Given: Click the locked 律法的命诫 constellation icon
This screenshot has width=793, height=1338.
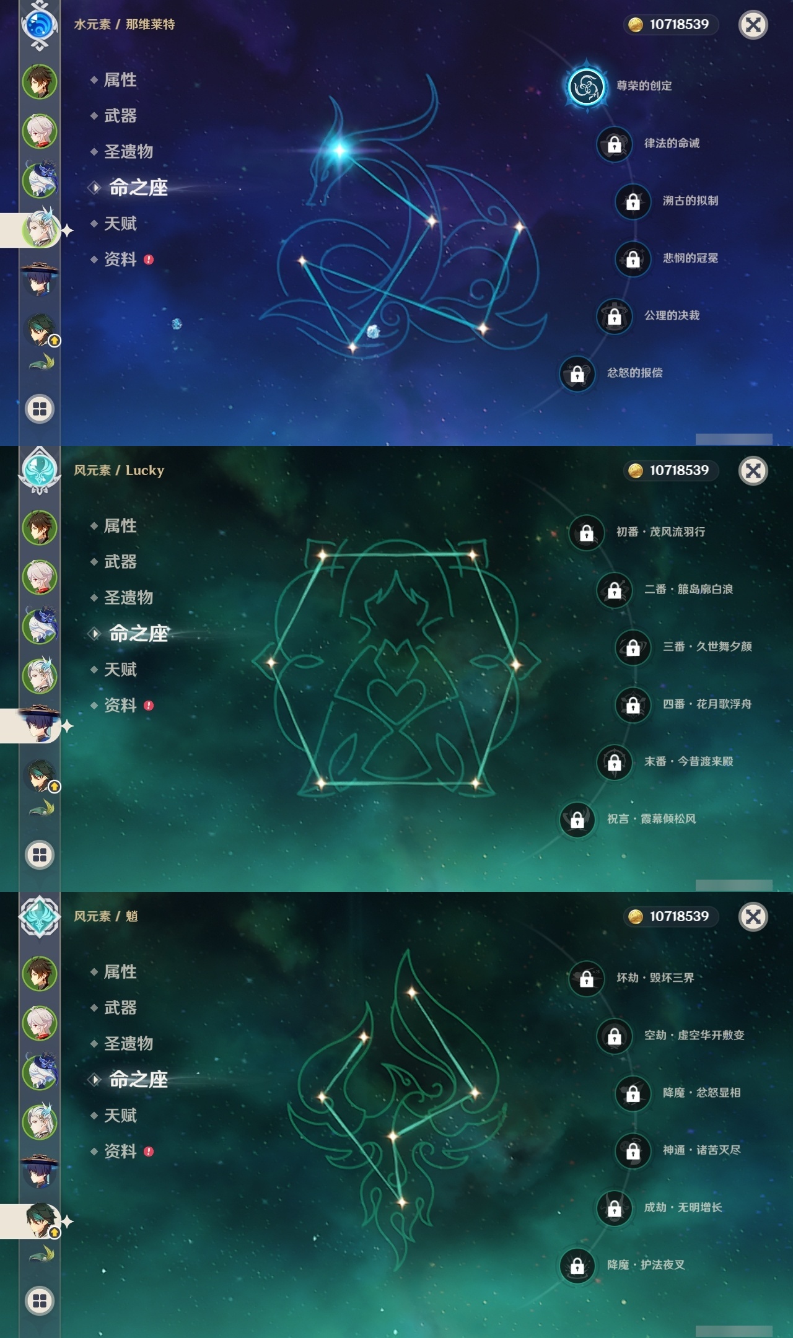Looking at the screenshot, I should click(614, 144).
